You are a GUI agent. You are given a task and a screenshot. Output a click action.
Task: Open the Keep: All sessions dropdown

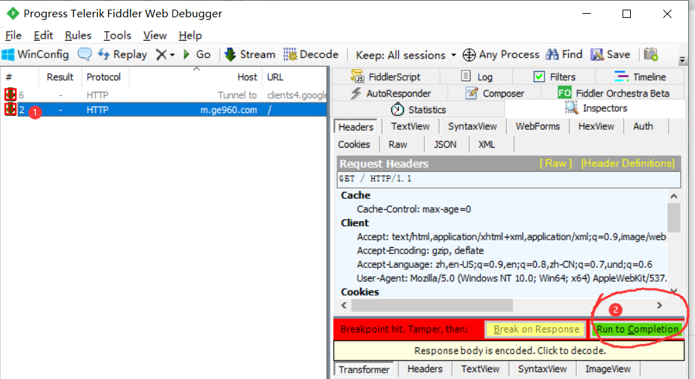406,55
